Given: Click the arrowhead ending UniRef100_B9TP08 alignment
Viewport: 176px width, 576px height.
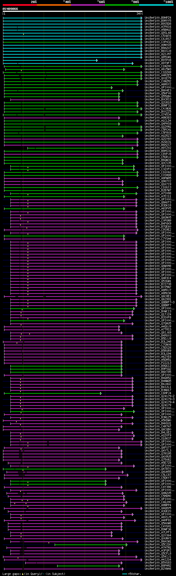Looking at the screenshot, I should (x=97, y=60).
